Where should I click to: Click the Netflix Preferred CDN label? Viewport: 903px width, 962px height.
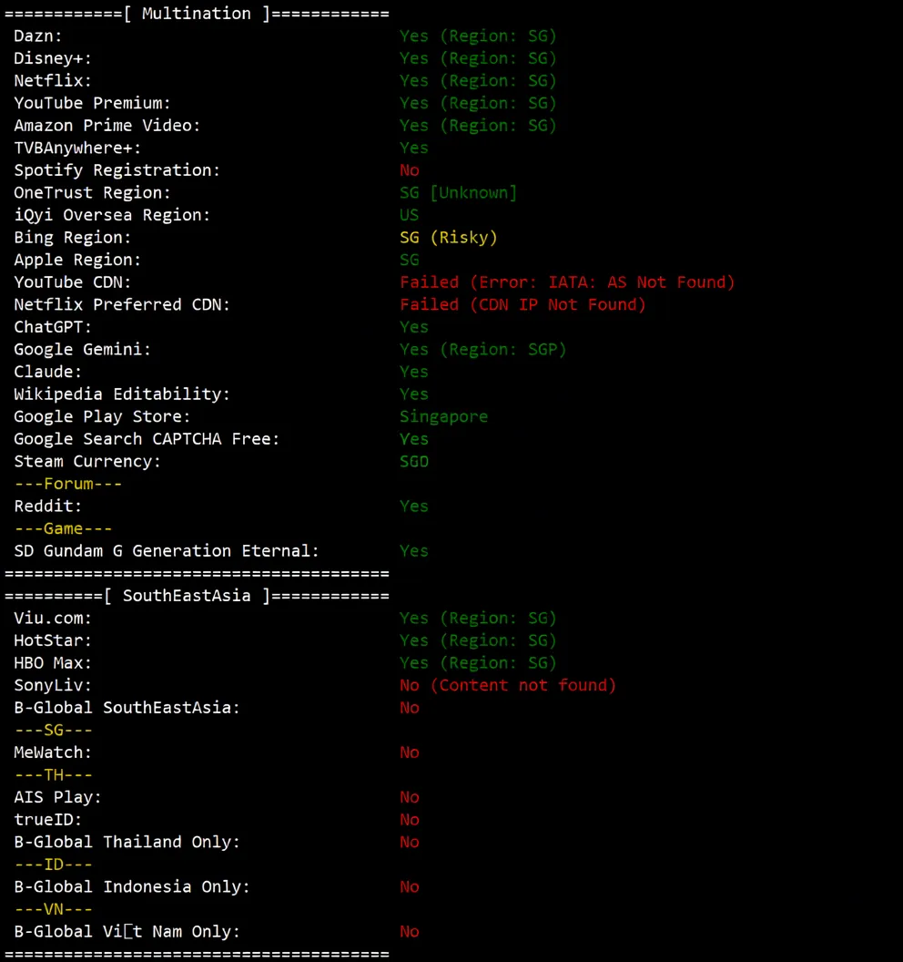121,304
